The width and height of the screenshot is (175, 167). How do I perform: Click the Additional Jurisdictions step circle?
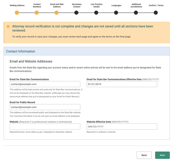(136, 13)
